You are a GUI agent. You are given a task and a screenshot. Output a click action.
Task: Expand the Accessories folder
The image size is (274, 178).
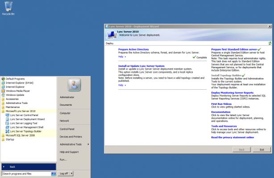point(12,99)
